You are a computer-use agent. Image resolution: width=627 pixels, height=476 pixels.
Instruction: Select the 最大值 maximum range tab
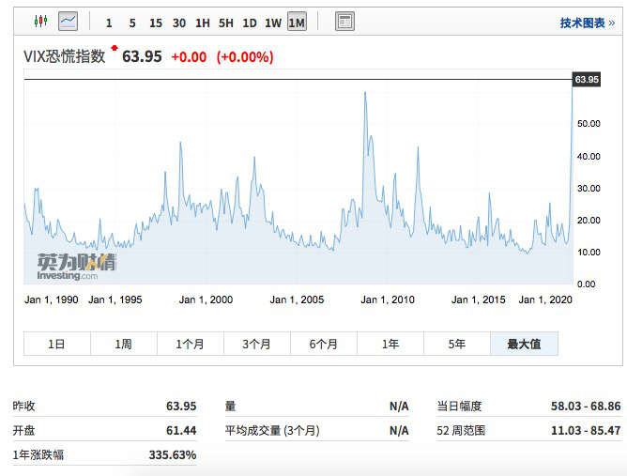[524, 345]
